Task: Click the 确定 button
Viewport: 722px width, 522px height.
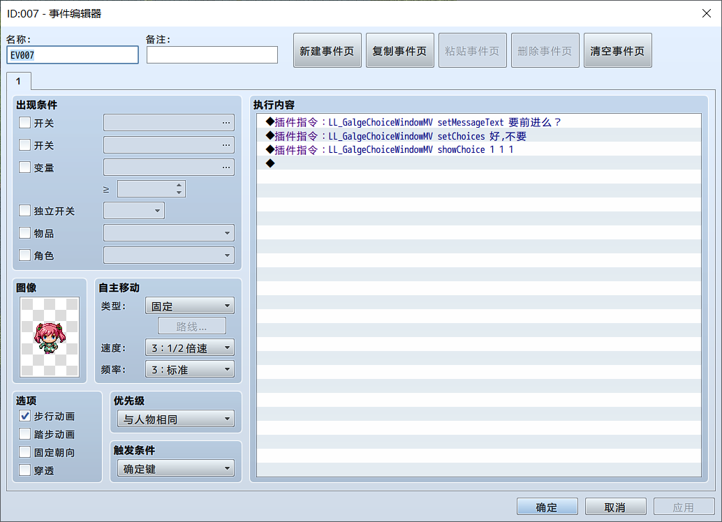Action: [547, 507]
